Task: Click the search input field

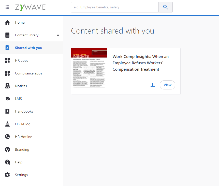Action: click(x=114, y=7)
